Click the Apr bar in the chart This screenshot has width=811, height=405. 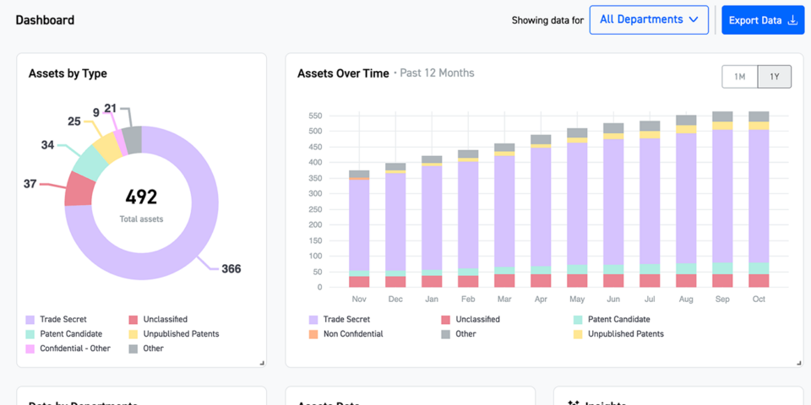tap(541, 211)
